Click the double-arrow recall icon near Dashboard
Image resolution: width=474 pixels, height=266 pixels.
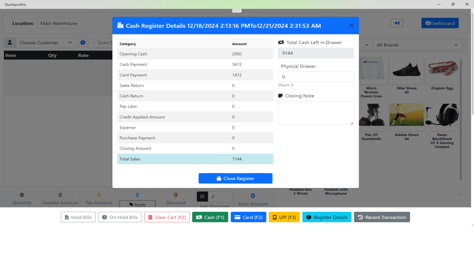tap(397, 23)
